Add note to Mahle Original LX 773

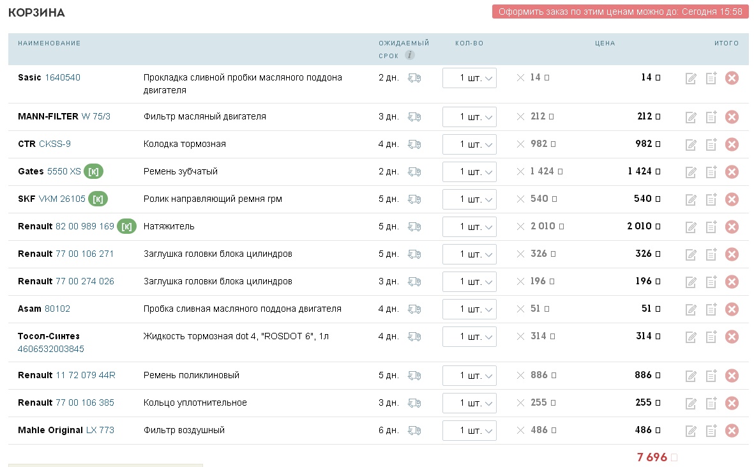pos(711,430)
